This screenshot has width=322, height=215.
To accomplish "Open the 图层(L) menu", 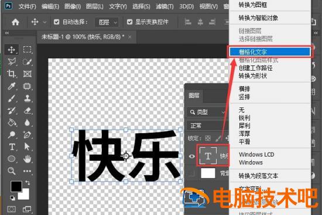I will point(94,6).
